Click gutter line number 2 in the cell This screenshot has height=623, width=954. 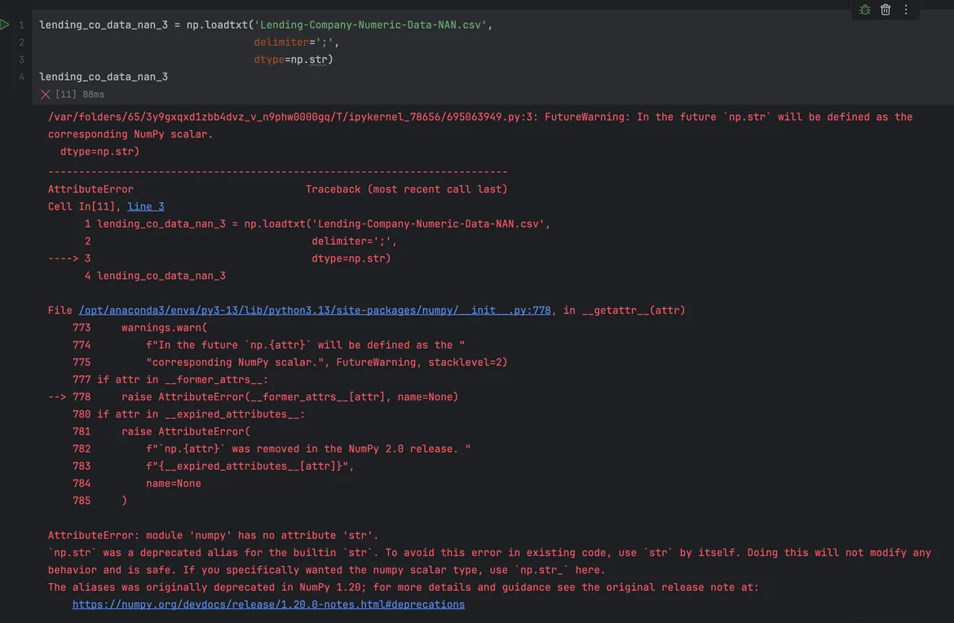[x=22, y=42]
